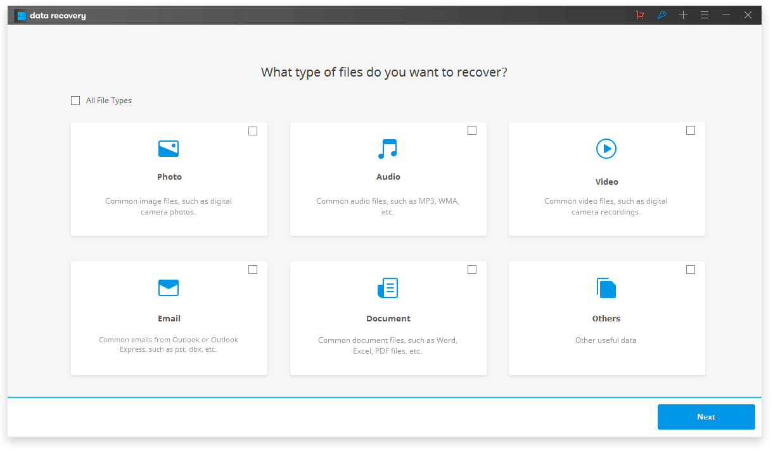Check the Photo checkbox

[x=253, y=130]
